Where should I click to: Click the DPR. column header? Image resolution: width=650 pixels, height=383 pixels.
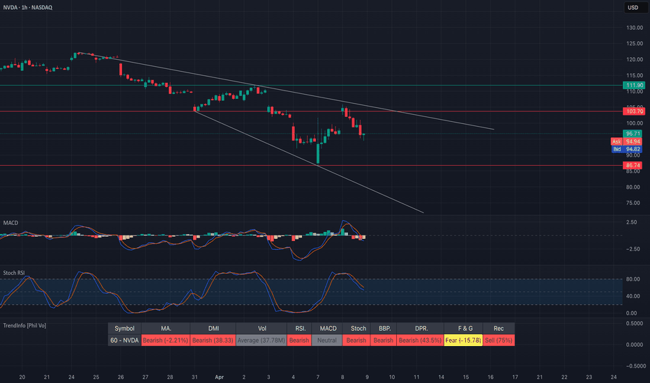click(x=421, y=329)
